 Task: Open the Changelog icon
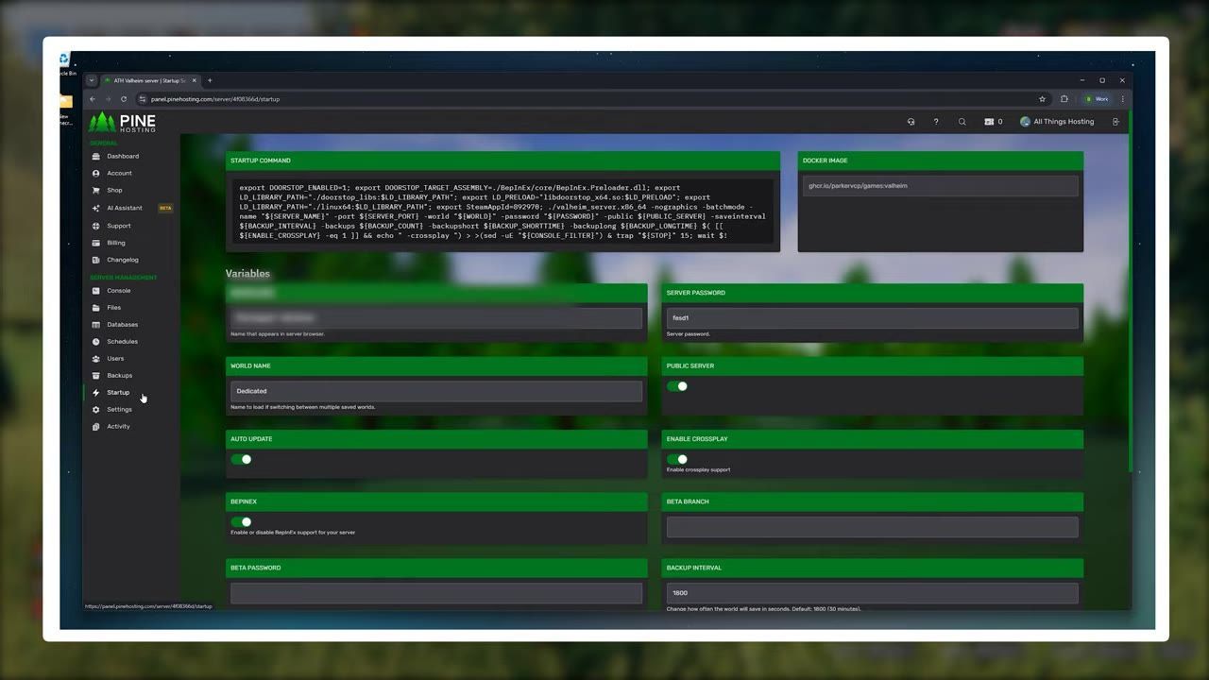coord(96,260)
